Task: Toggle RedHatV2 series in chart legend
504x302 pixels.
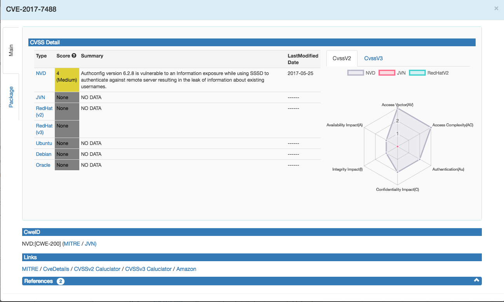Action: coord(429,73)
